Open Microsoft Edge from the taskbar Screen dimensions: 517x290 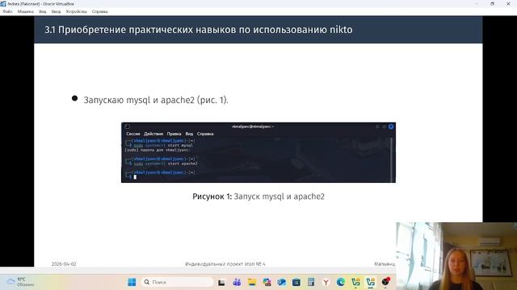(341, 282)
